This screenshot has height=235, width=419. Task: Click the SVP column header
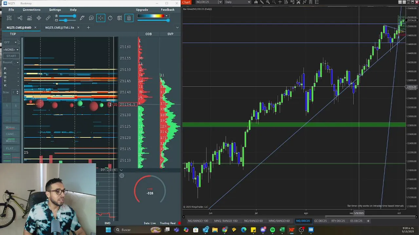[x=170, y=34]
